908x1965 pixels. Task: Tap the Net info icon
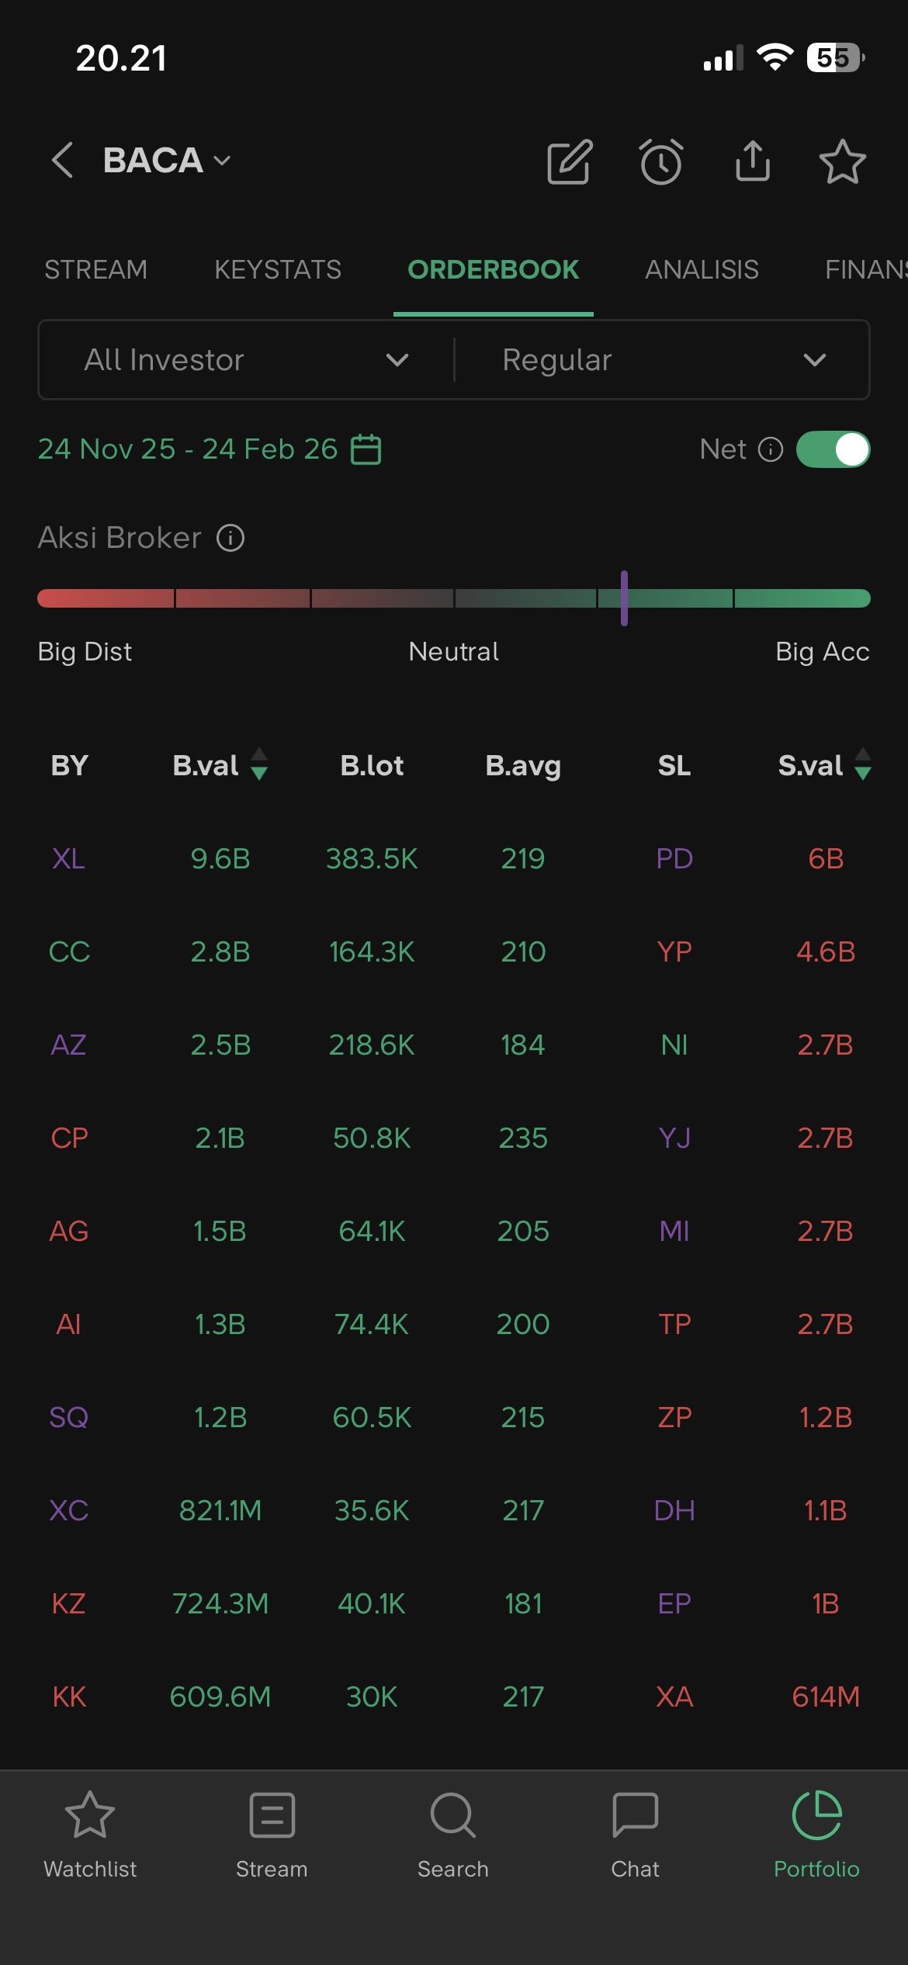click(770, 449)
